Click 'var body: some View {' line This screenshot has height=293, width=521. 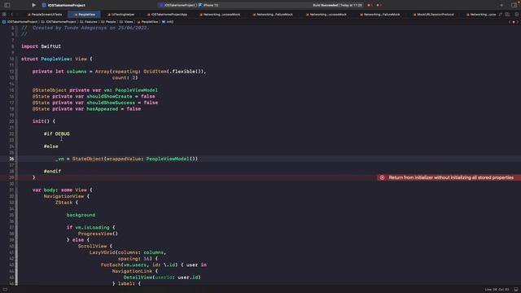click(63, 190)
